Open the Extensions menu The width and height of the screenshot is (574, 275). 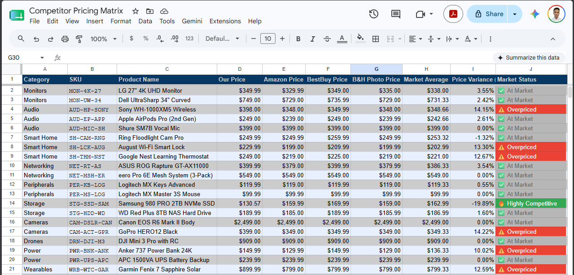(225, 21)
